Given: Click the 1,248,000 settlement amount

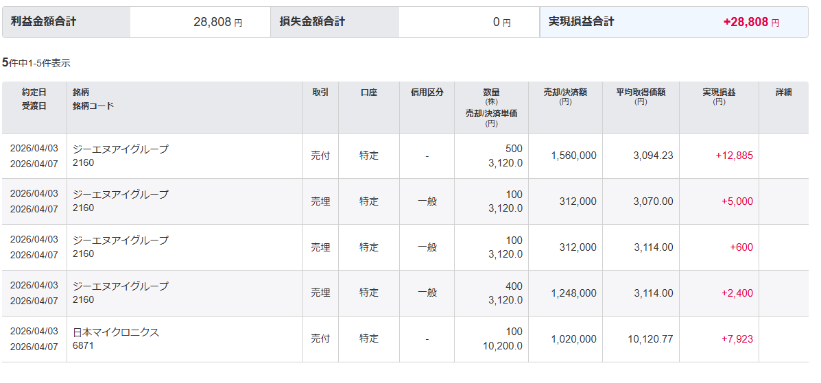Looking at the screenshot, I should pyautogui.click(x=573, y=293).
